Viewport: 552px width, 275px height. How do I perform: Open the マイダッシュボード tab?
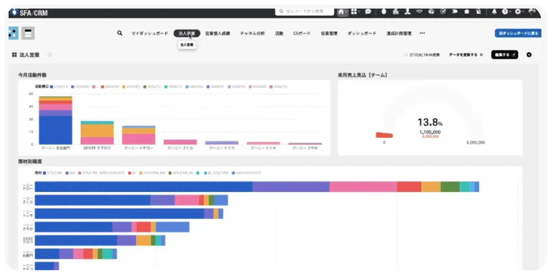click(x=150, y=33)
